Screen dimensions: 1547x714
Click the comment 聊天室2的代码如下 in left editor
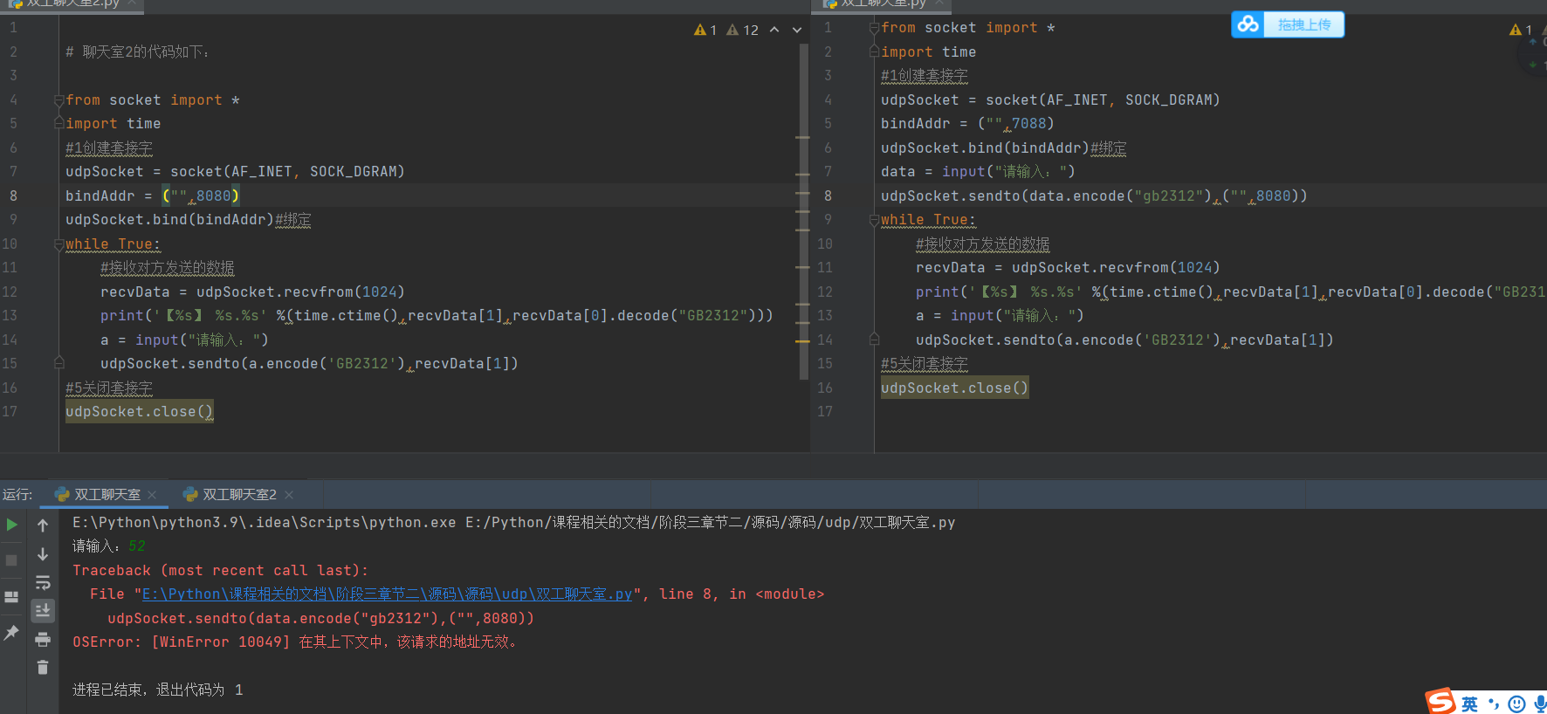pyautogui.click(x=138, y=52)
